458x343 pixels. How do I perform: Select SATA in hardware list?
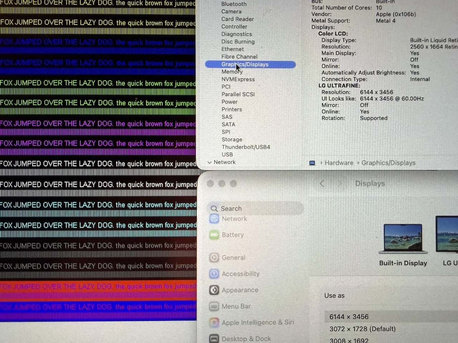click(x=228, y=124)
